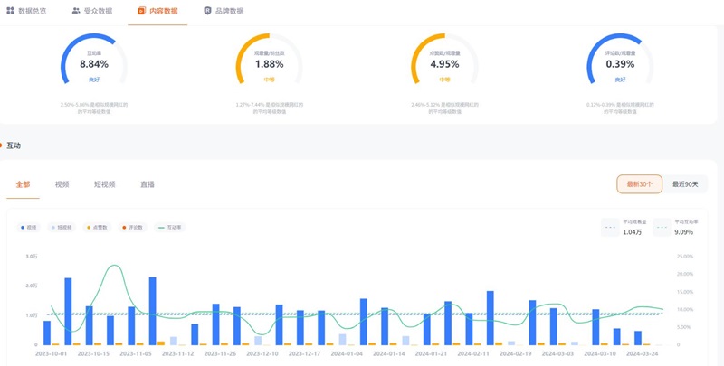Click the 内容数据 orange tab icon

click(x=141, y=11)
